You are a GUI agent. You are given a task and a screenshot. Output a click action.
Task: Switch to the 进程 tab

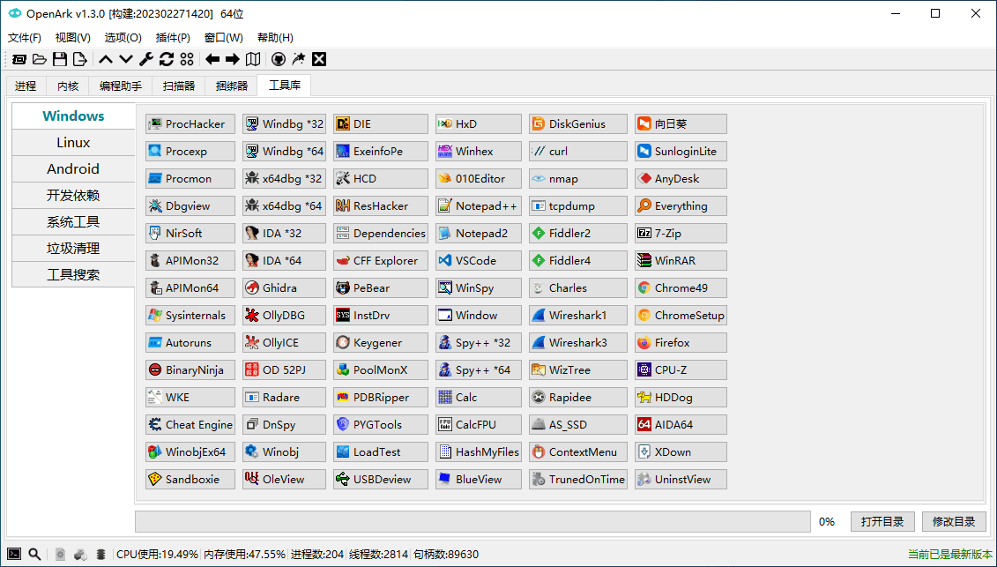(26, 86)
